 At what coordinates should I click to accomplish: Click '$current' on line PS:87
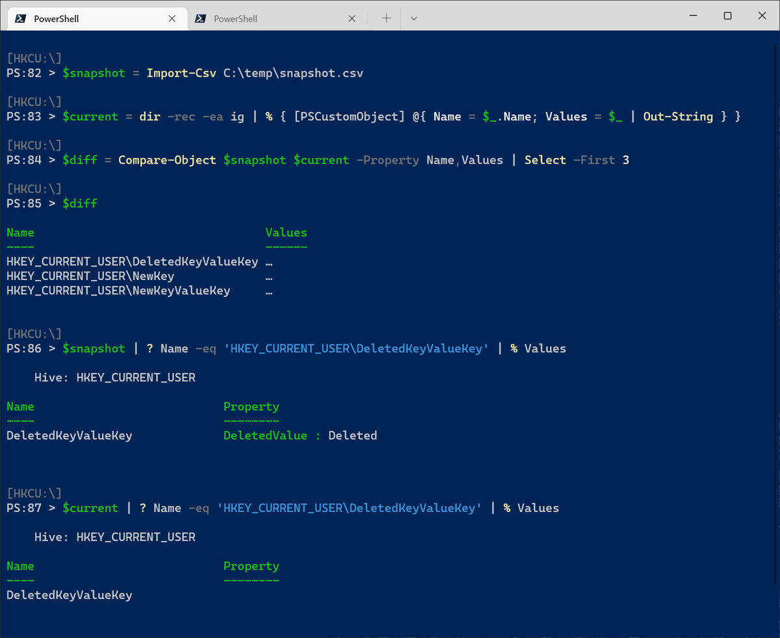(x=90, y=508)
